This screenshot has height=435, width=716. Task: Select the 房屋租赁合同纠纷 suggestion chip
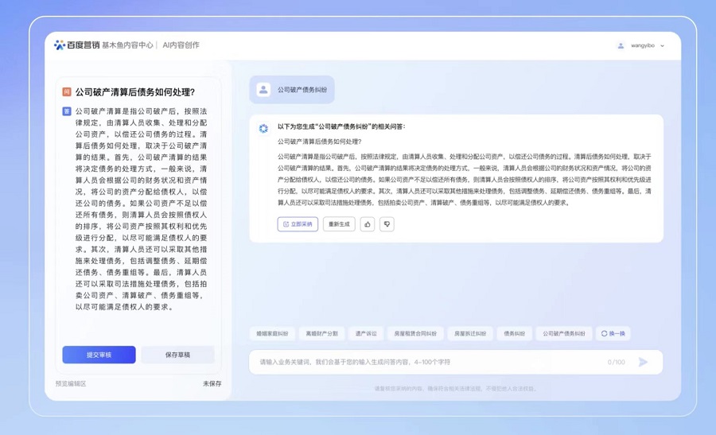(414, 334)
